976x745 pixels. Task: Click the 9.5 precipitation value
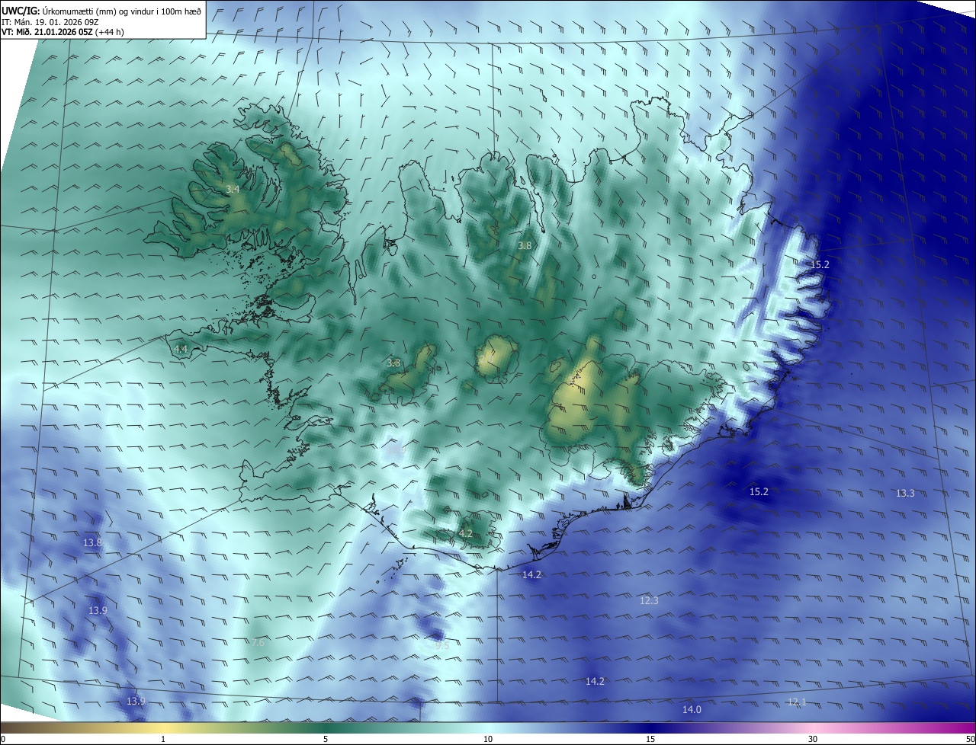442,645
